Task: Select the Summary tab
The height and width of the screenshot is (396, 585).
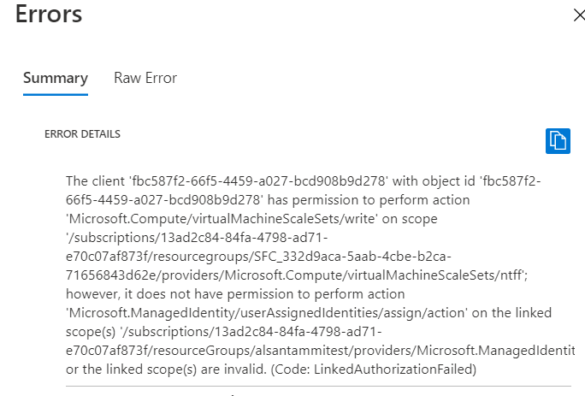Action: coord(56,78)
